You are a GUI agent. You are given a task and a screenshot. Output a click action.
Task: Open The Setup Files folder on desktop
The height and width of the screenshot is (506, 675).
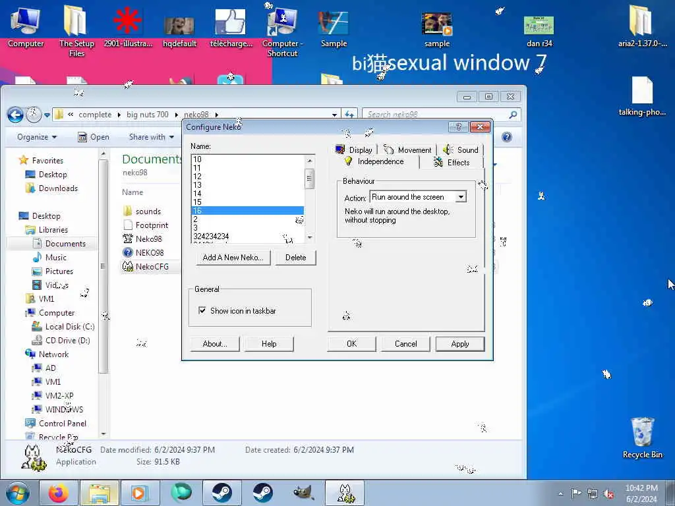76,31
